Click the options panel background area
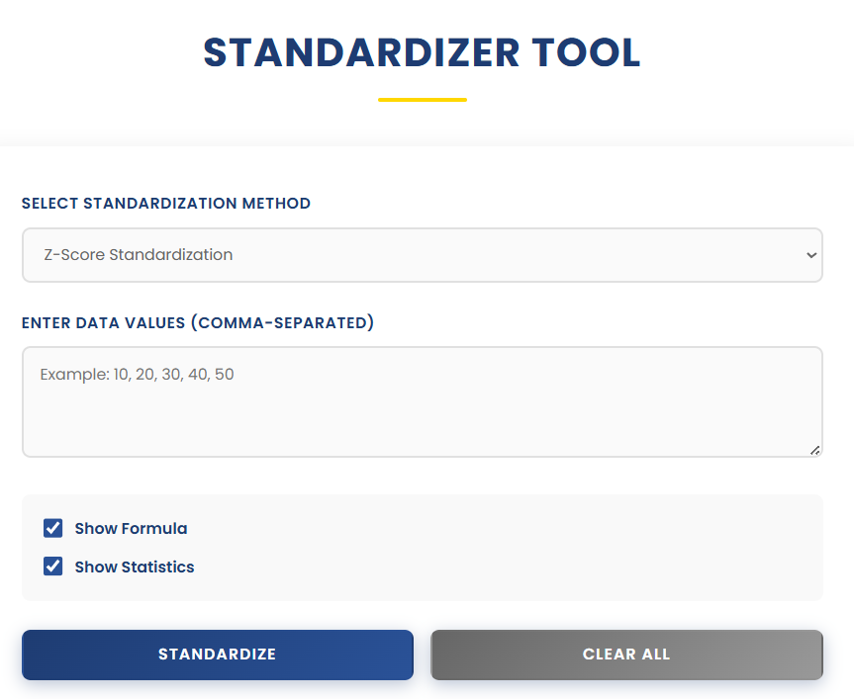 pyautogui.click(x=495, y=547)
